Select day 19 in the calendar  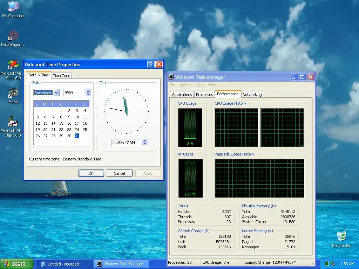point(38,130)
